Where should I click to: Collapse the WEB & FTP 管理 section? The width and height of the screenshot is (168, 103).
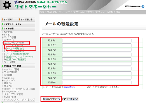(18, 66)
